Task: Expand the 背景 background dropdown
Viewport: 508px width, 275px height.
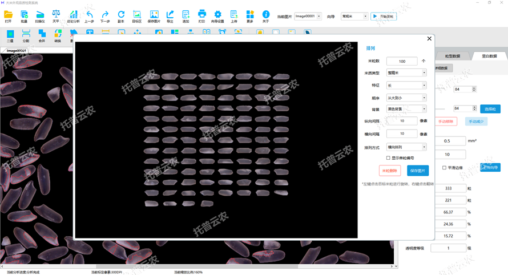Action: (406, 109)
